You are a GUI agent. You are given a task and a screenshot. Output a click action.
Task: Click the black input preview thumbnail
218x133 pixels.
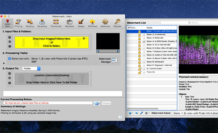pyautogui.click(x=108, y=41)
